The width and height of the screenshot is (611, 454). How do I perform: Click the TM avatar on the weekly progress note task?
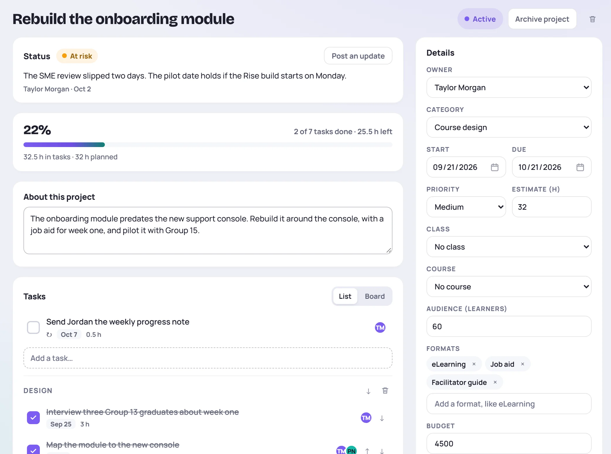pyautogui.click(x=380, y=327)
